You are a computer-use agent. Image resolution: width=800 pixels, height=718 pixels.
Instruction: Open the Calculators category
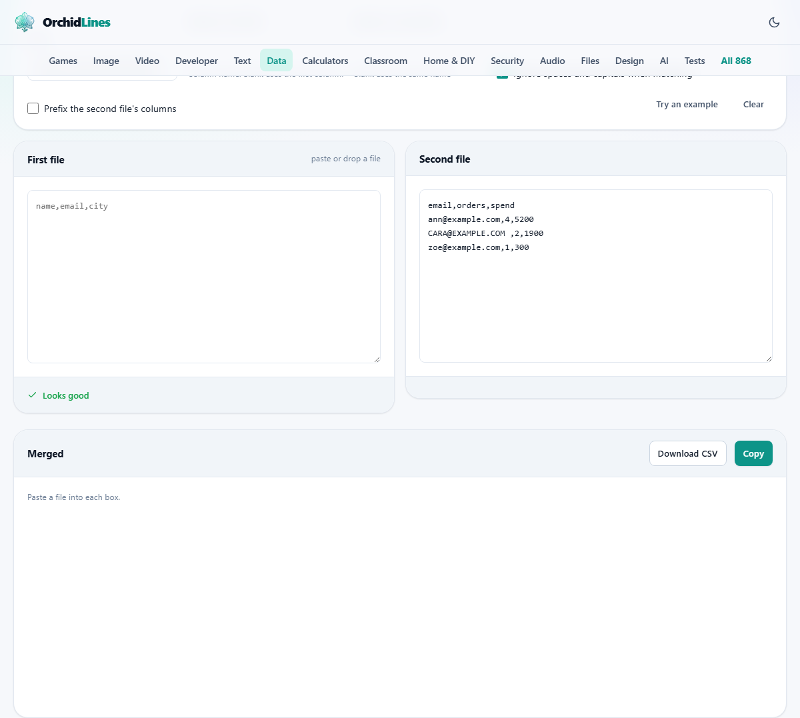[x=325, y=61]
